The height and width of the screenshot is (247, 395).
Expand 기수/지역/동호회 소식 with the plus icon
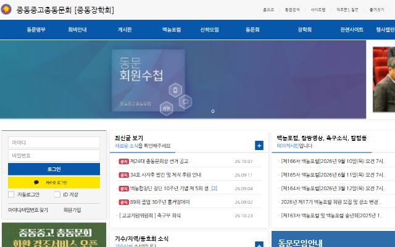click(x=259, y=245)
